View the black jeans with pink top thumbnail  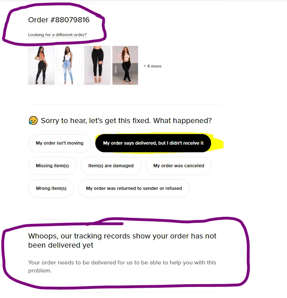125,65
